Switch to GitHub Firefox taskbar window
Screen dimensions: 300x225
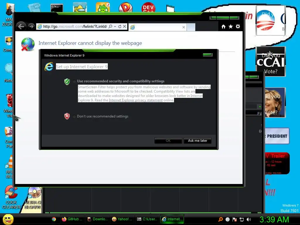pos(72,219)
